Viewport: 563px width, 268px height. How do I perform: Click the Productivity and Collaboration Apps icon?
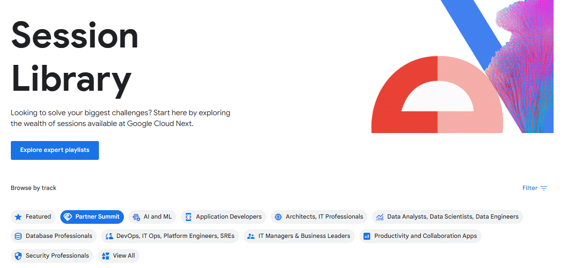click(367, 236)
